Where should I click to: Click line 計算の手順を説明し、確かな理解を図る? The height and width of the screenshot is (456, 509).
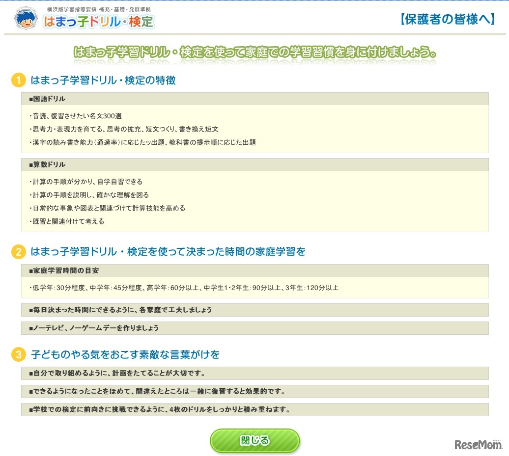(89, 195)
